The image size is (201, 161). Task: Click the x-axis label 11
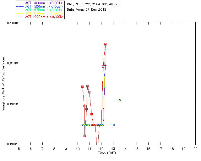pyautogui.click(x=90, y=149)
